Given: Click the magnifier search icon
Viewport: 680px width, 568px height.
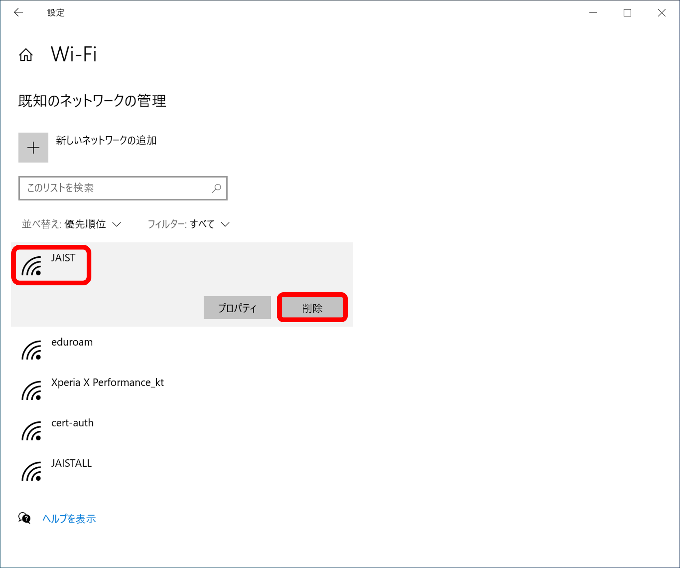Looking at the screenshot, I should (217, 188).
